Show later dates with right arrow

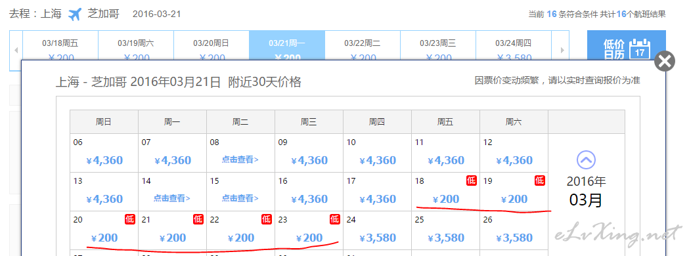(x=562, y=51)
